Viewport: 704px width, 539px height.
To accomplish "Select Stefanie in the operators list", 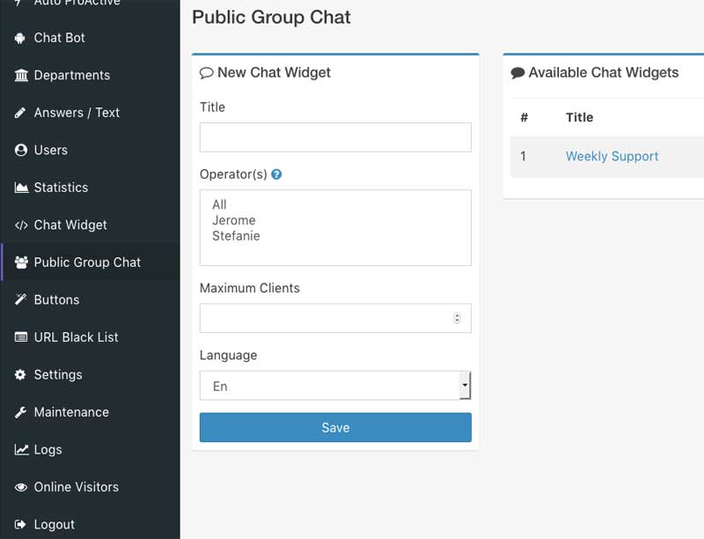I will (236, 236).
